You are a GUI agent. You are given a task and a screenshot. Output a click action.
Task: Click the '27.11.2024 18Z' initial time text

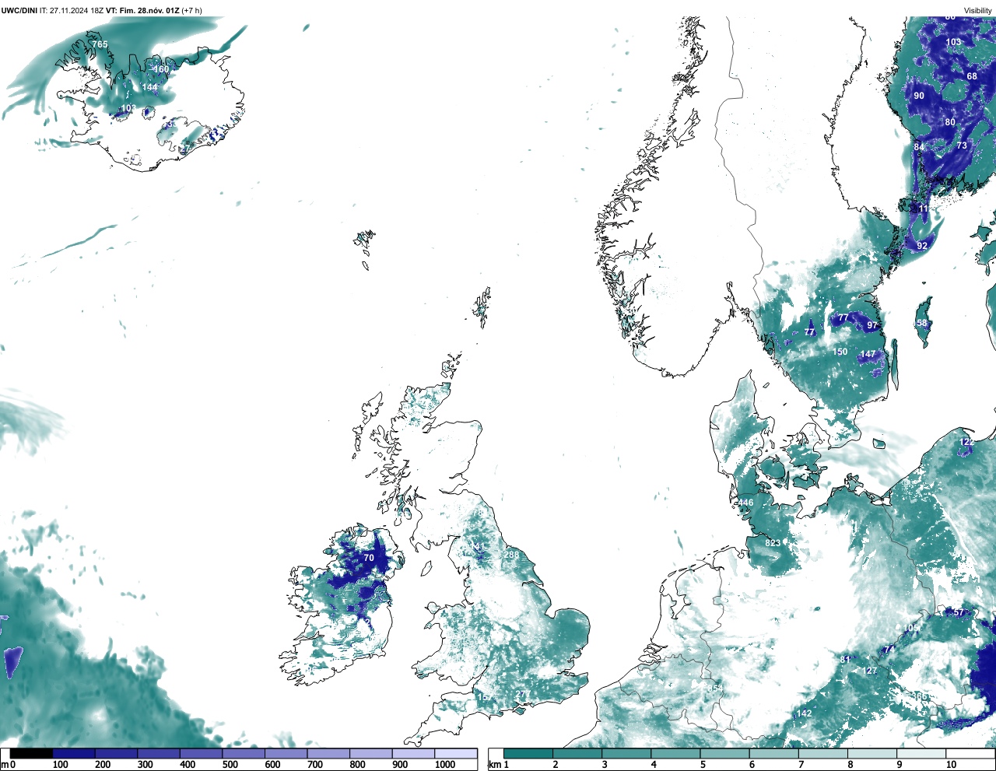coord(76,10)
